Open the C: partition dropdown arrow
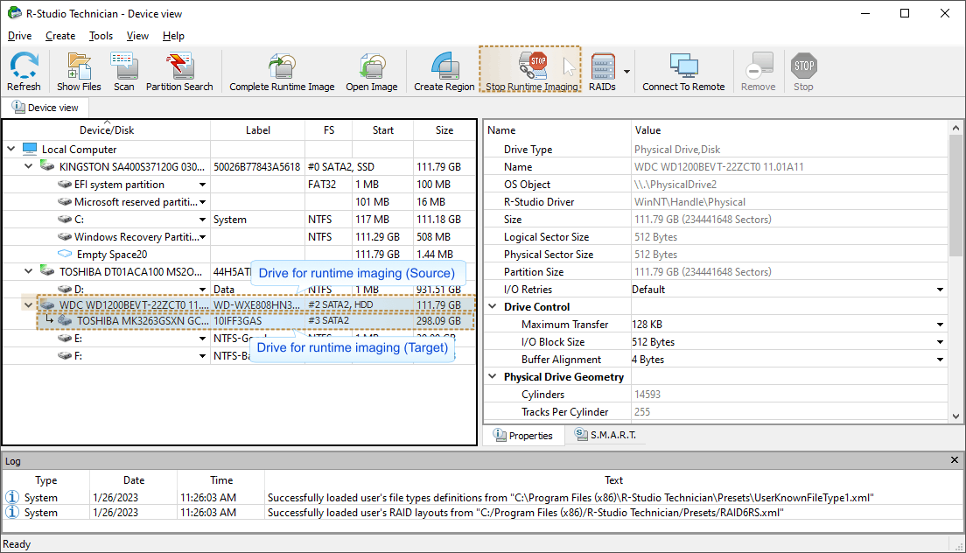Screen dimensions: 966x553 (202, 220)
